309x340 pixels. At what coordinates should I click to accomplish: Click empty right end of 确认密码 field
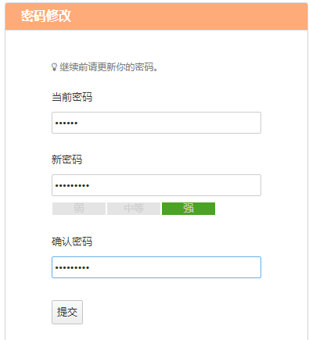click(235, 267)
